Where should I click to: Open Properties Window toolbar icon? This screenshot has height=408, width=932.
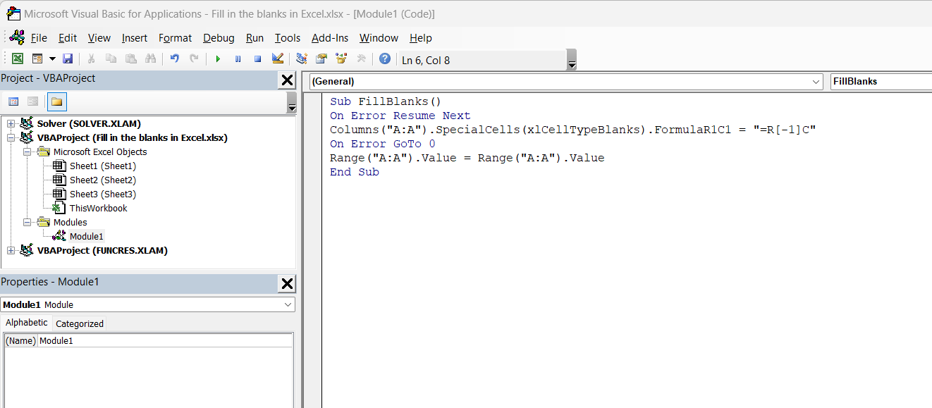[x=321, y=59]
